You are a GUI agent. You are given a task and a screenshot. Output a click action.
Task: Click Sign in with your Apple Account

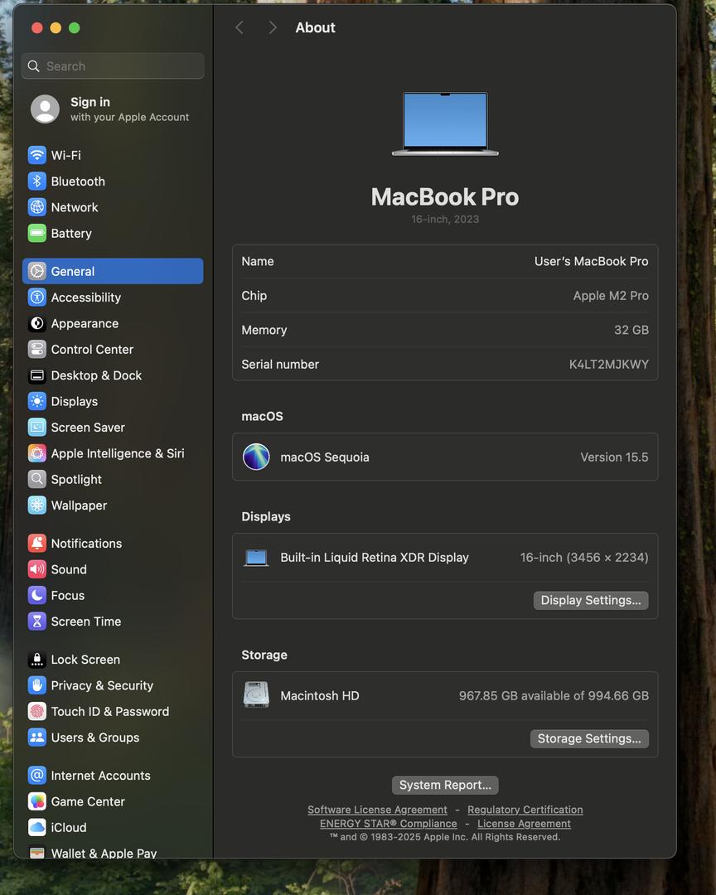112,109
